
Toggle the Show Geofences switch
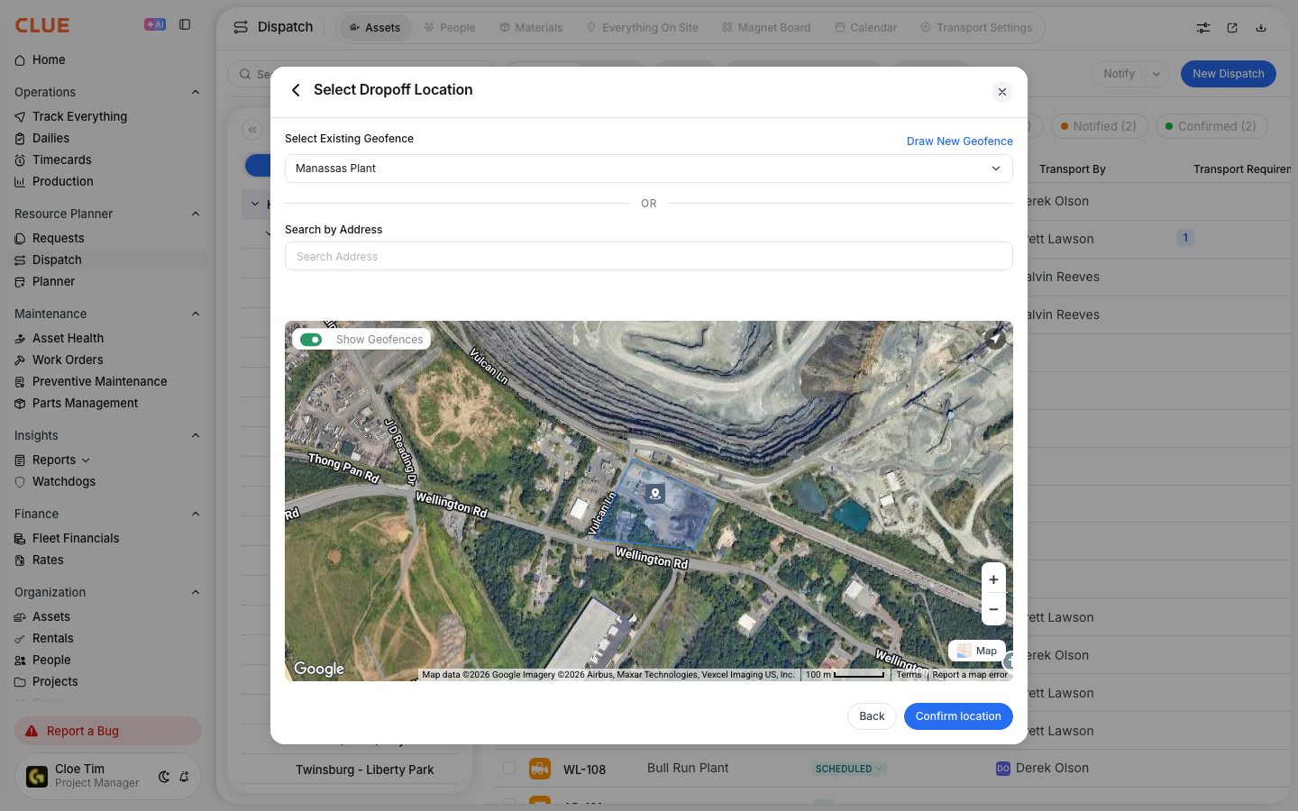[x=311, y=340]
